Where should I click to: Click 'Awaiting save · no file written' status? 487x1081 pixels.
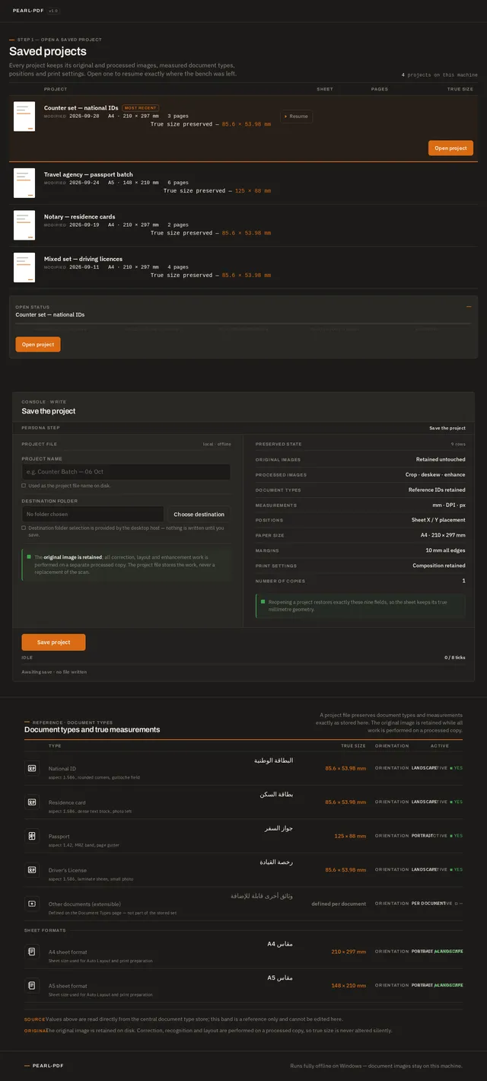[54, 672]
